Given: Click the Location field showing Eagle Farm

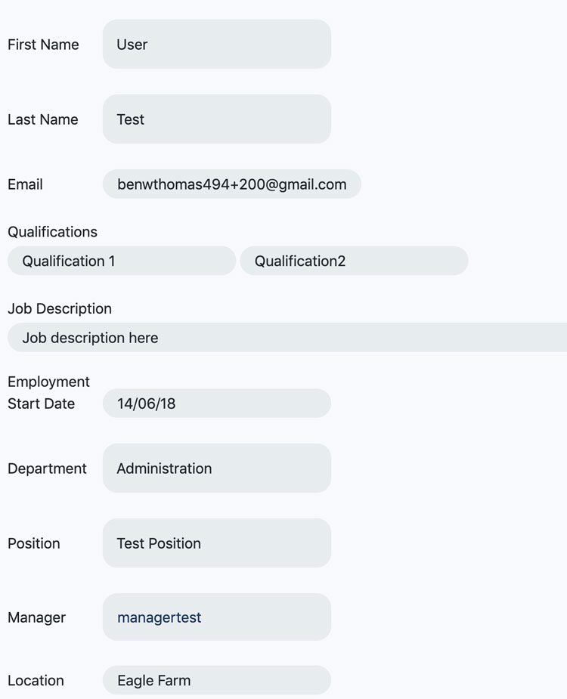Looking at the screenshot, I should 216,680.
